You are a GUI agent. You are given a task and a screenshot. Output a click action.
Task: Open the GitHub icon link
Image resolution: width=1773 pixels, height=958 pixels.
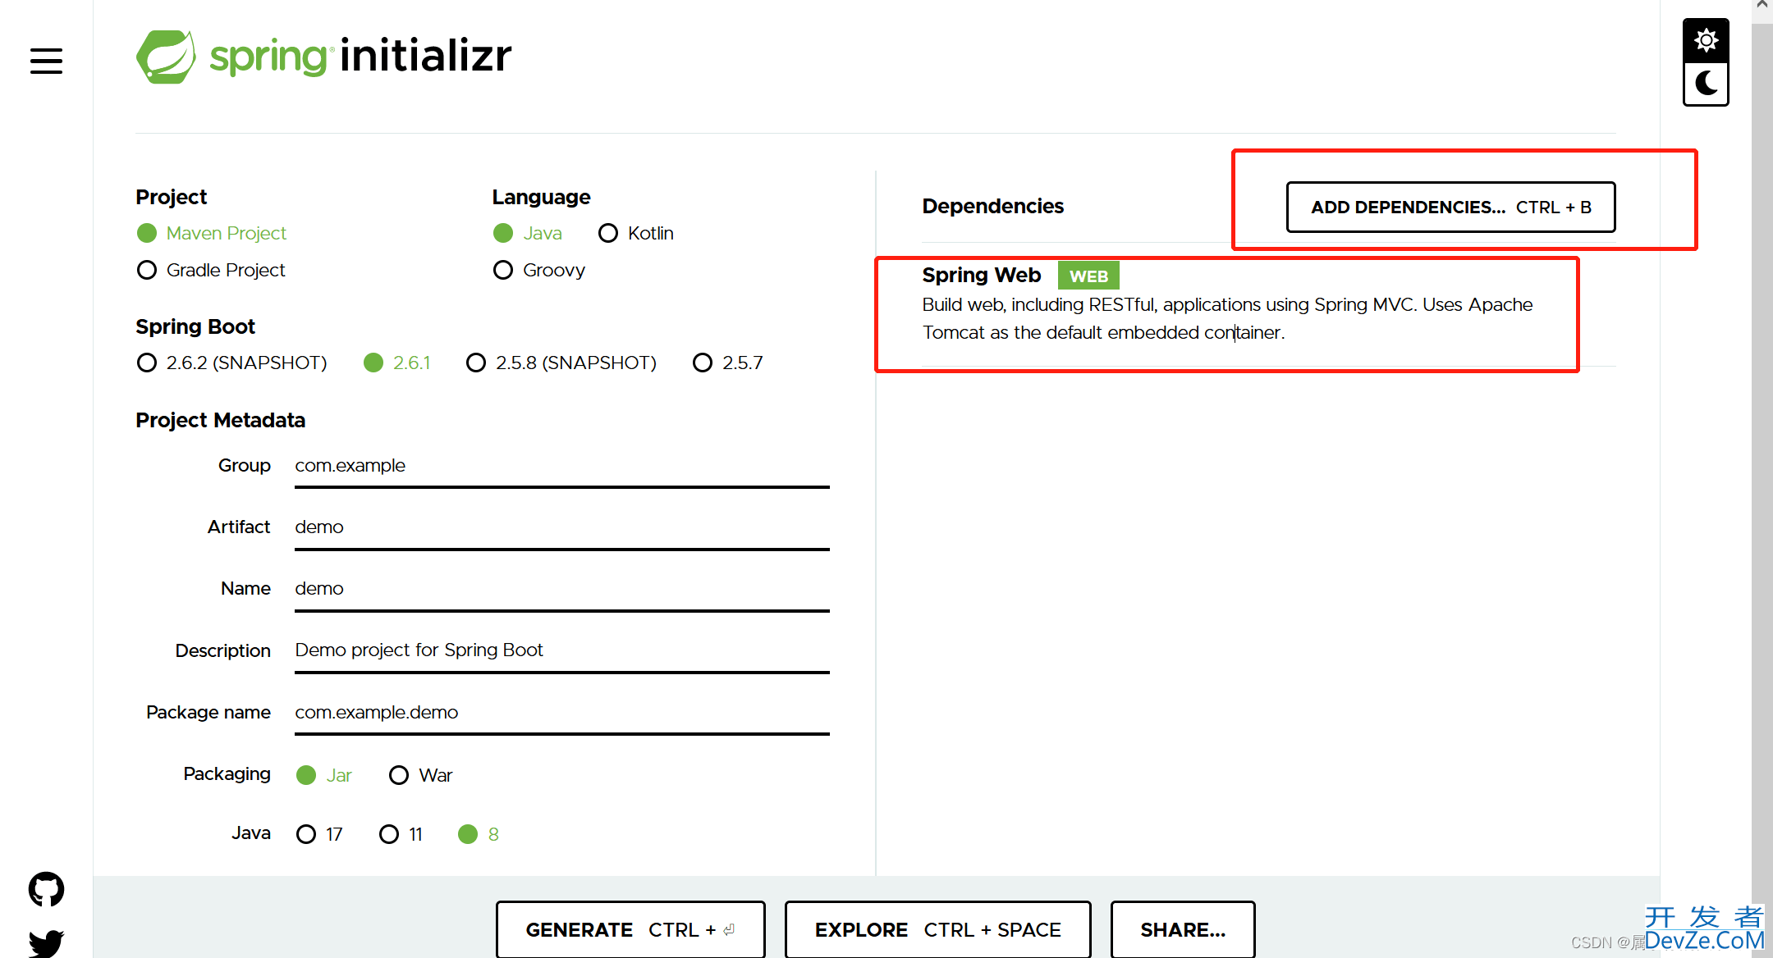pyautogui.click(x=46, y=889)
